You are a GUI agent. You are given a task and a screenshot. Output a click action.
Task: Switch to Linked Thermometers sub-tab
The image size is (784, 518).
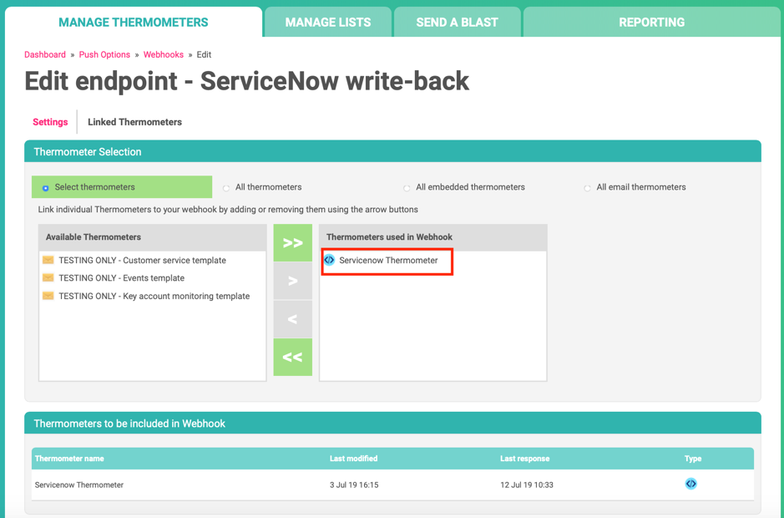coord(135,122)
